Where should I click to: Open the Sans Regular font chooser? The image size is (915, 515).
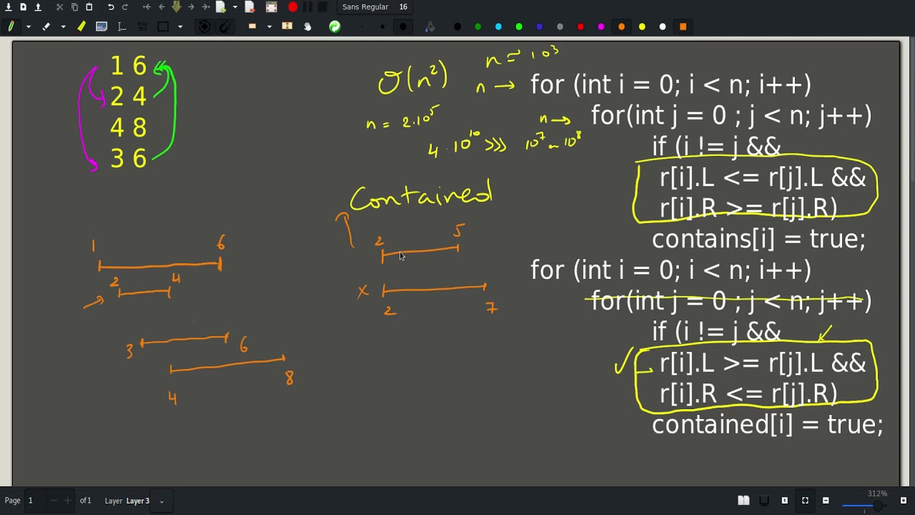pos(375,6)
